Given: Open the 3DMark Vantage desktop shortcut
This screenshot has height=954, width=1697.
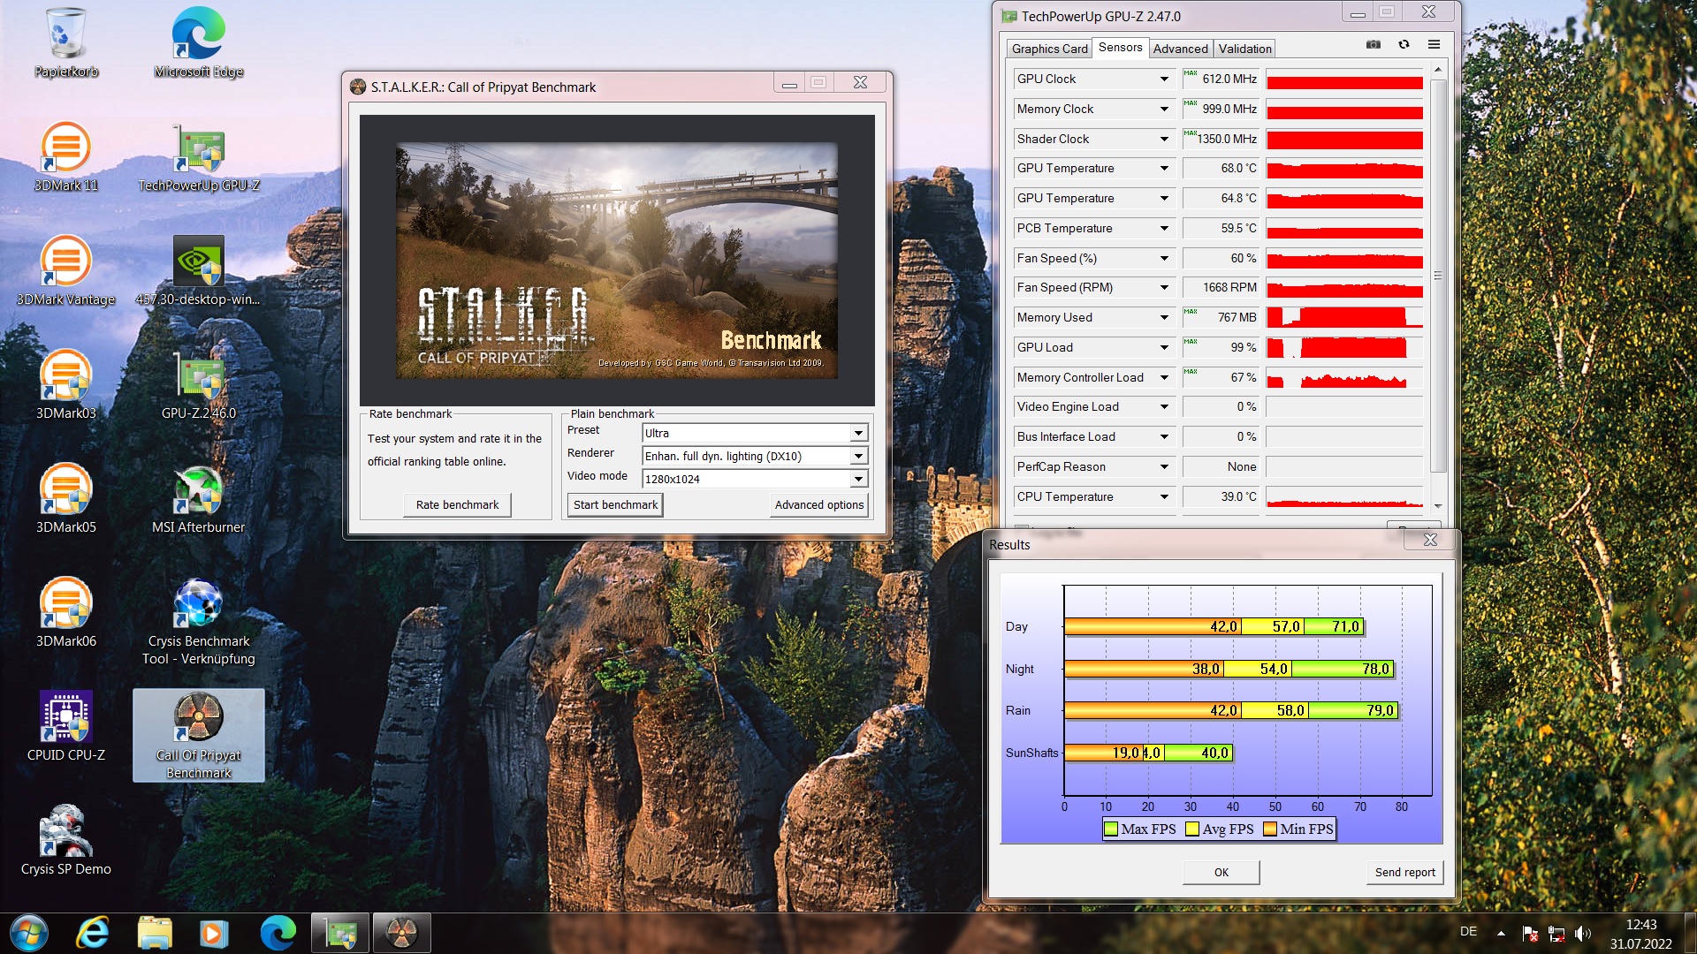Looking at the screenshot, I should coord(65,265).
